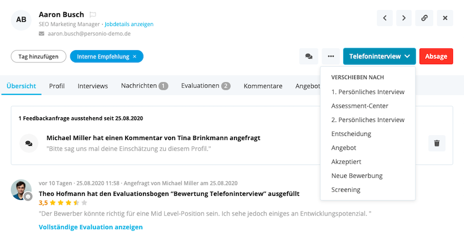The image size is (464, 237).
Task: Click Theo Hofmann's avatar photo
Action: [x=21, y=190]
